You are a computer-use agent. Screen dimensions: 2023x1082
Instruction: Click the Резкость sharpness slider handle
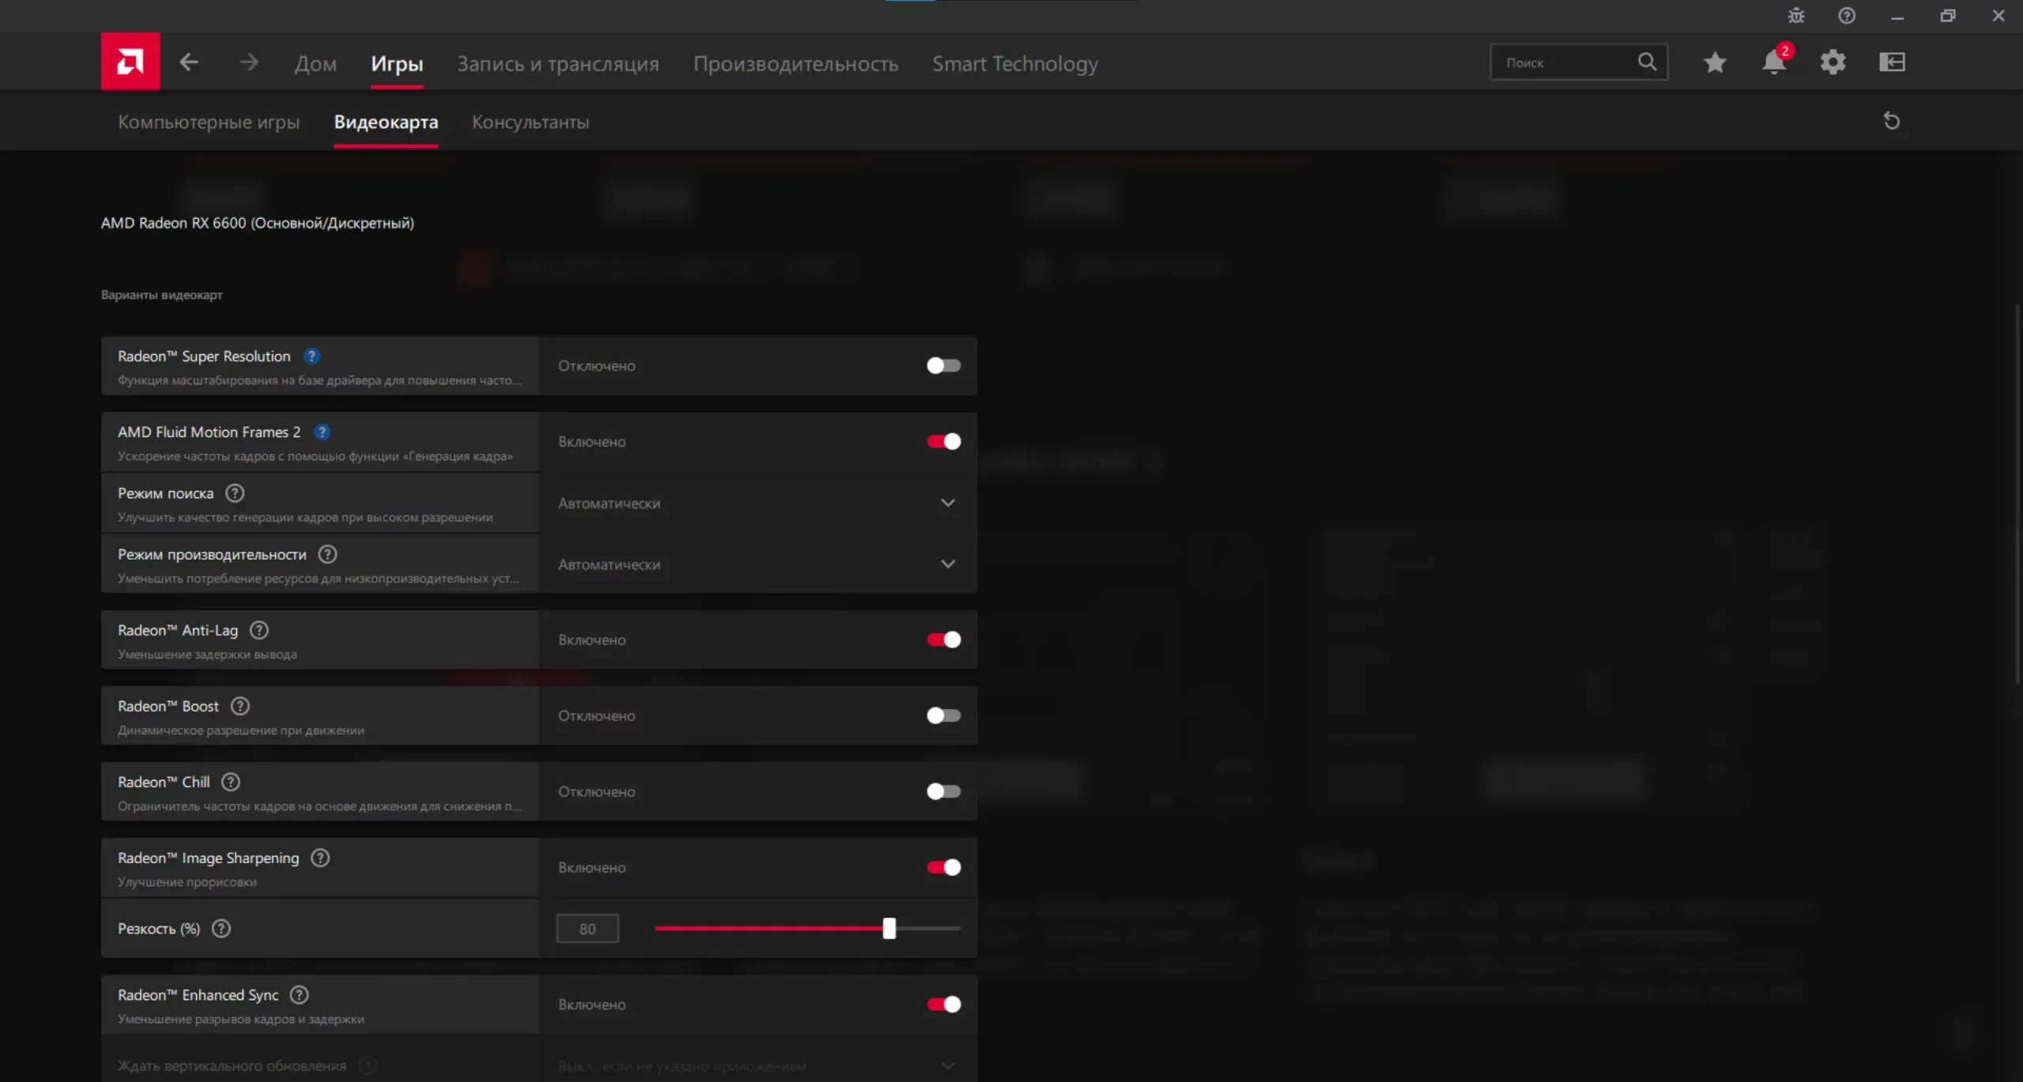[889, 928]
